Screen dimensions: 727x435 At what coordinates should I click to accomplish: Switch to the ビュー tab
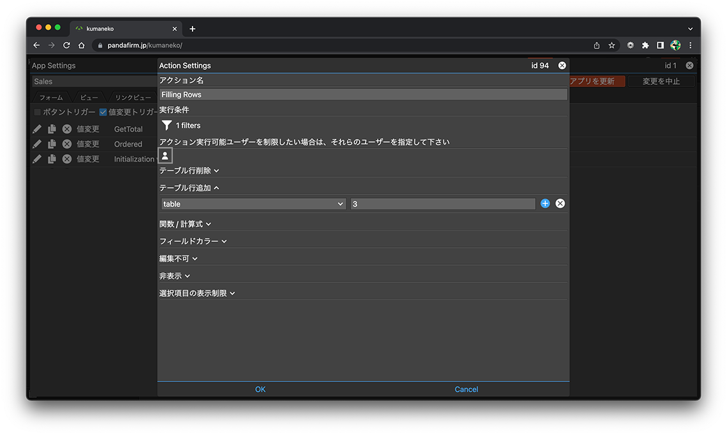(89, 97)
